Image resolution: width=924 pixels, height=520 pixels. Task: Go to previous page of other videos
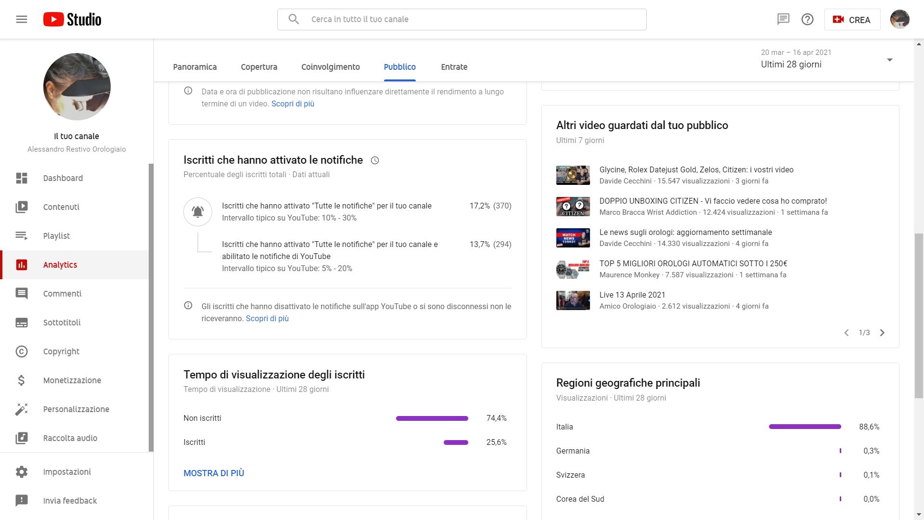(847, 333)
